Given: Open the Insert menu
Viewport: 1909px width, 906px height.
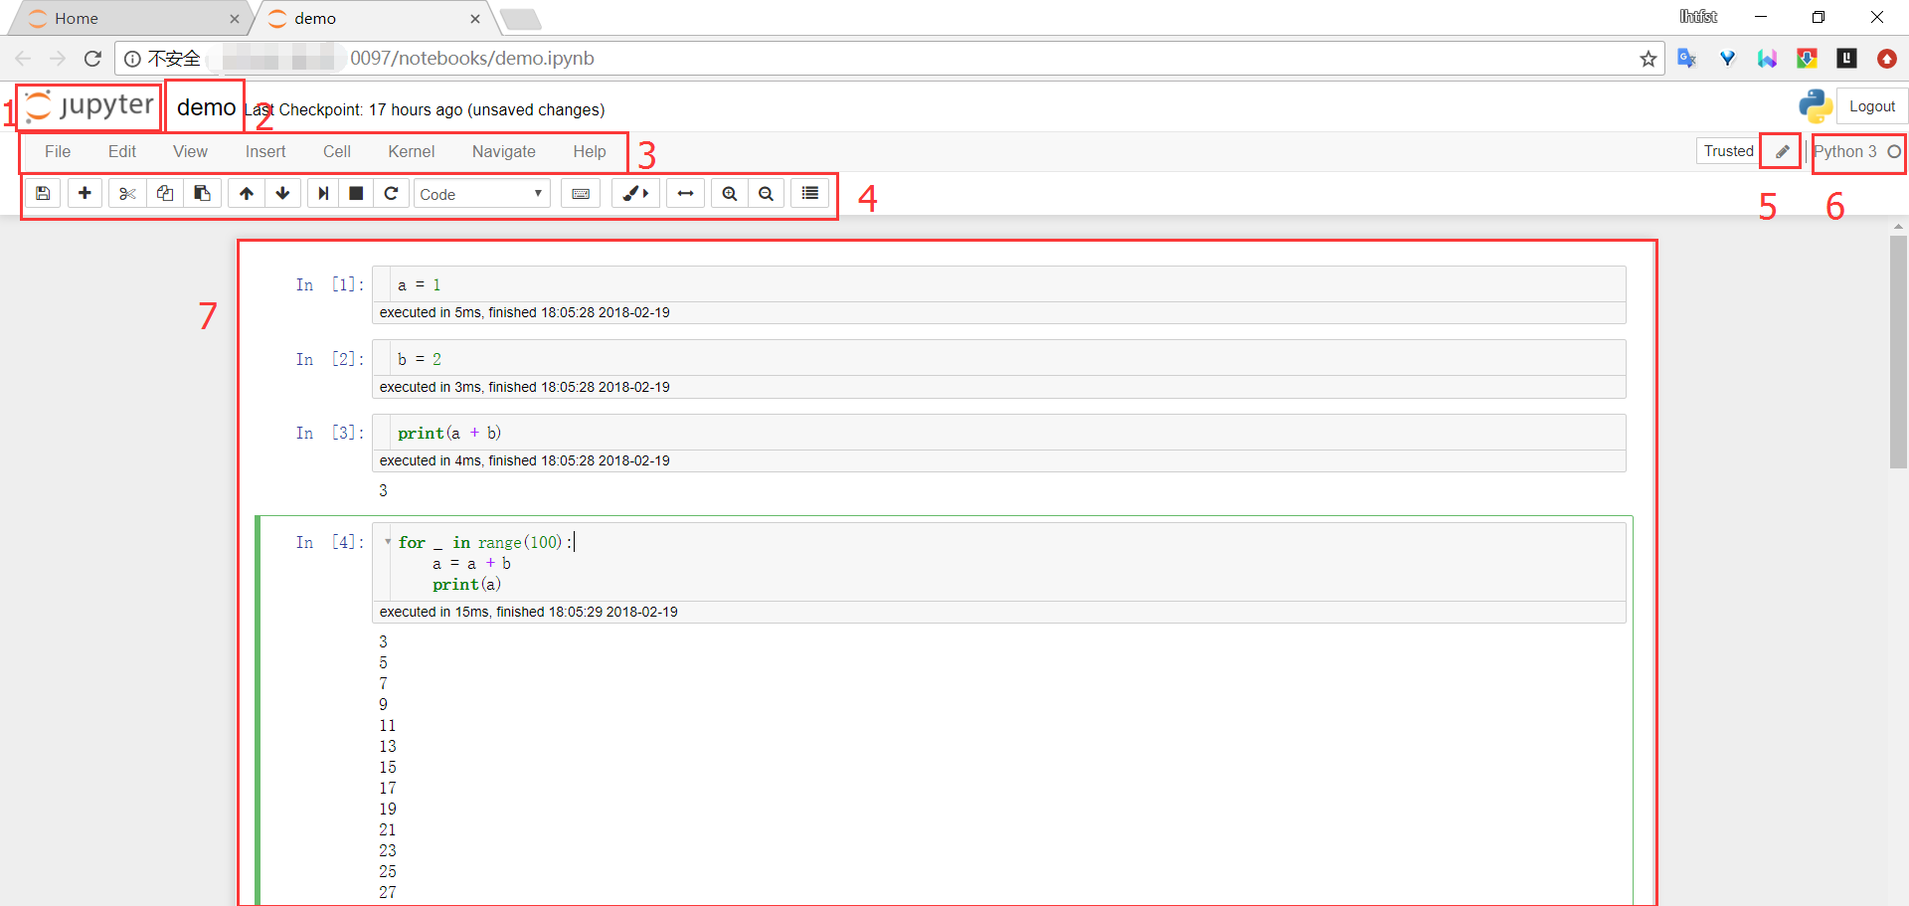Looking at the screenshot, I should point(265,151).
